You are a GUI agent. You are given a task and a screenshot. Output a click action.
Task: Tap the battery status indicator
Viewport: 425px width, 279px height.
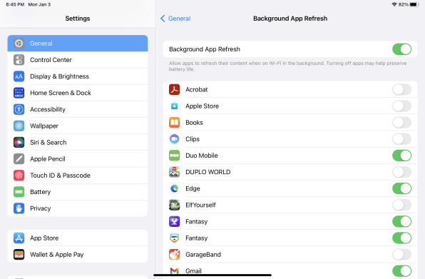click(414, 4)
